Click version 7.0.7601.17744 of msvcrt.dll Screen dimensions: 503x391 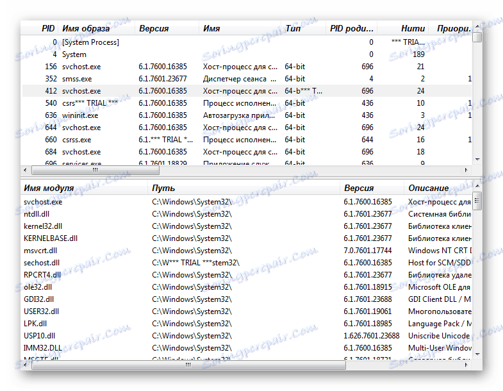tap(368, 251)
